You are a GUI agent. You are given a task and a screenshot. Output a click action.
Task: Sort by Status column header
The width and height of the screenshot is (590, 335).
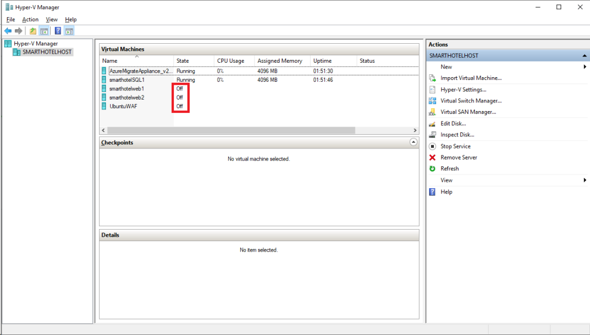(388, 60)
